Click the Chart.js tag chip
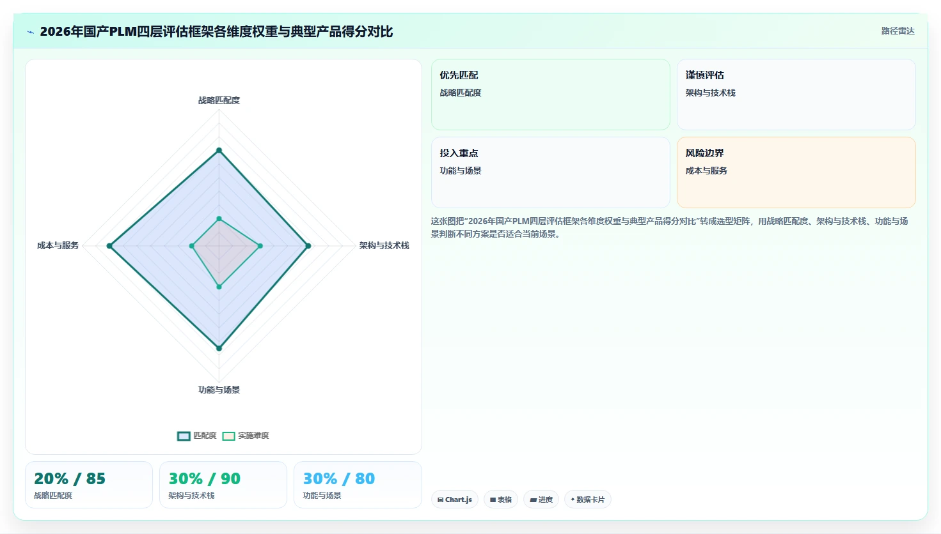The width and height of the screenshot is (941, 534). 455,500
